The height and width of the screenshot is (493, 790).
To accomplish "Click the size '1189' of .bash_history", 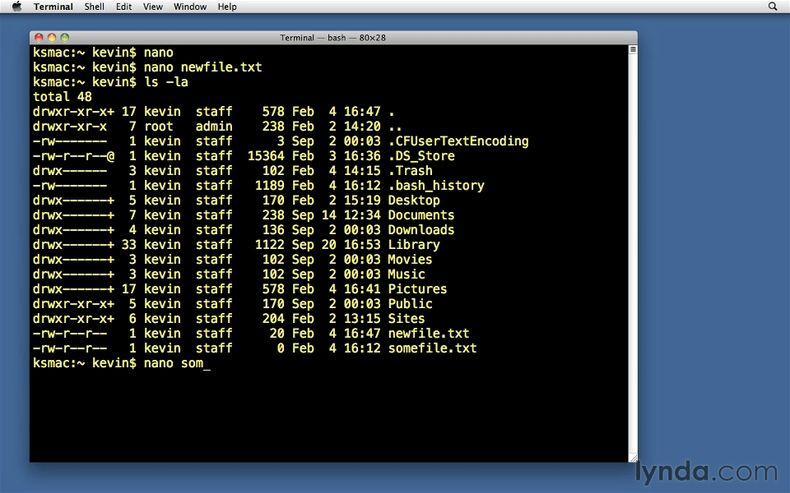I will click(x=270, y=186).
